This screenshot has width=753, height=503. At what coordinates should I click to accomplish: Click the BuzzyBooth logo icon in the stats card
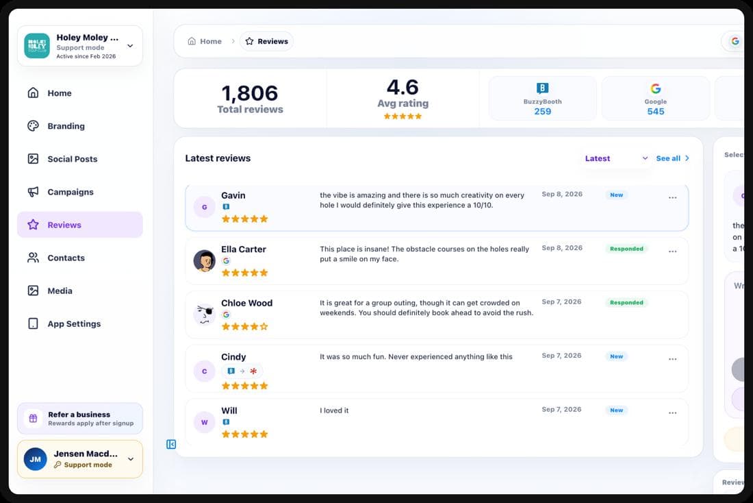(542, 88)
